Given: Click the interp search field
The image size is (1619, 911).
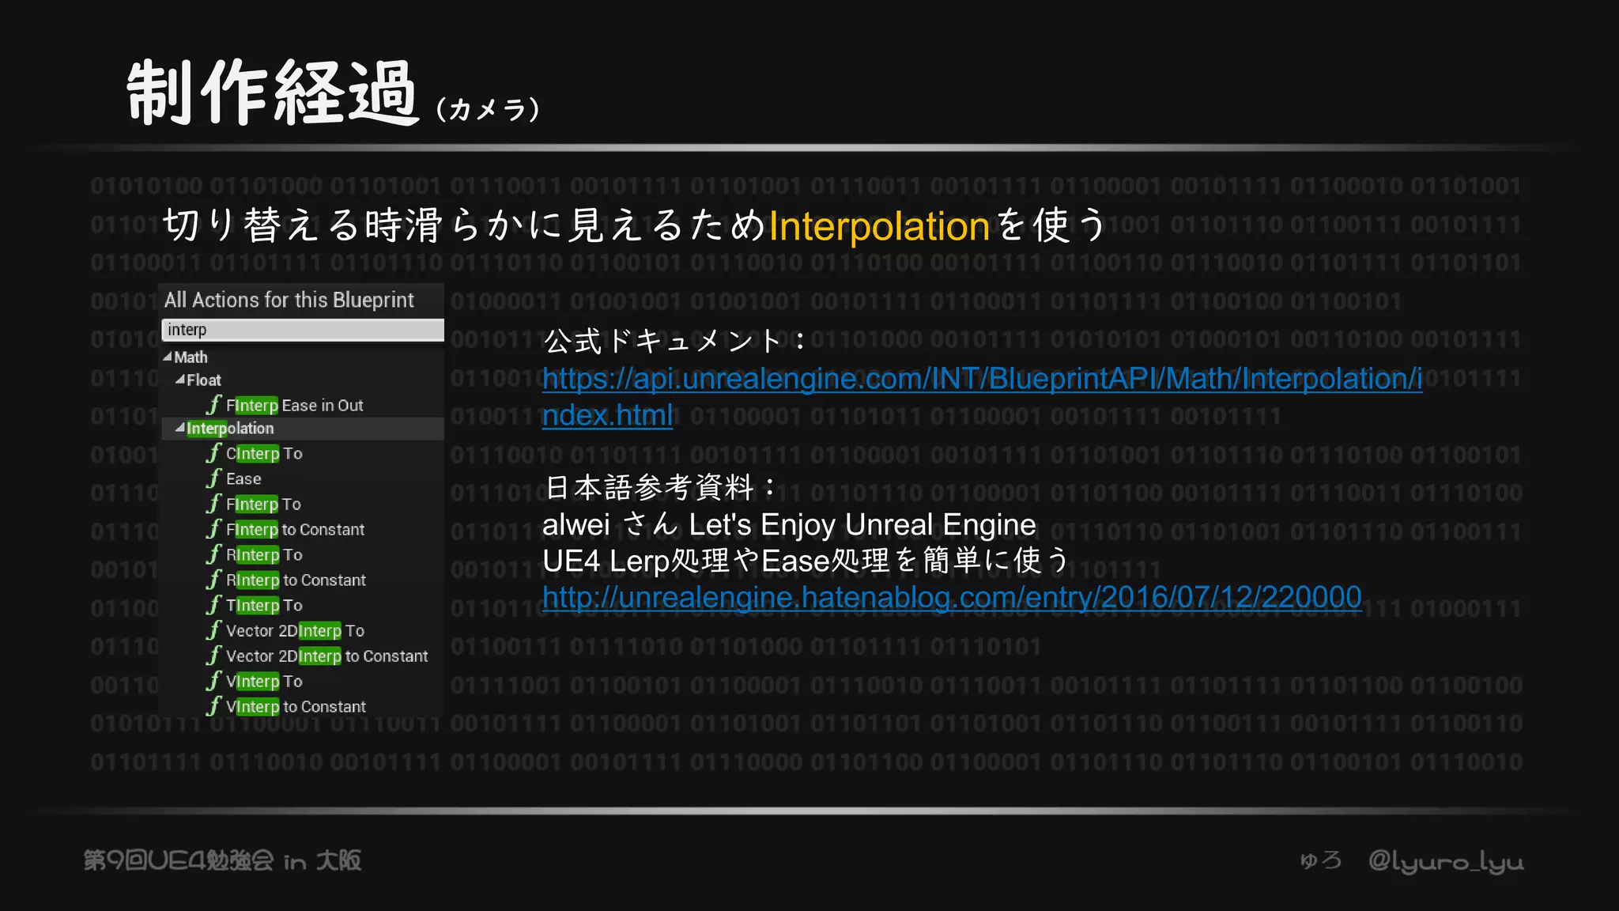Looking at the screenshot, I should click(x=303, y=330).
